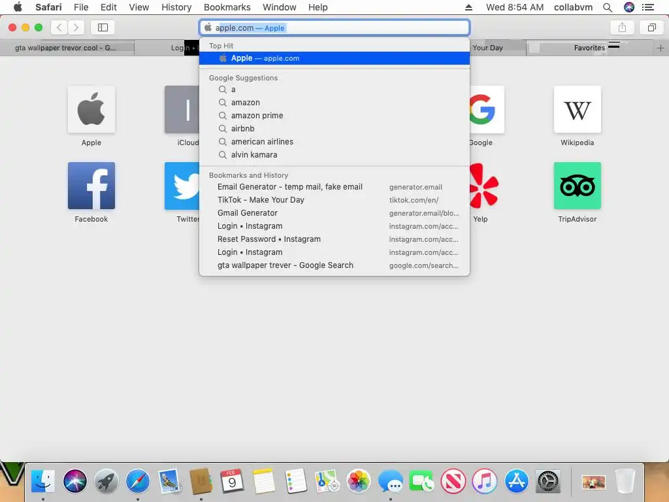Open Calendar from the Dock
The width and height of the screenshot is (669, 502).
point(232,481)
